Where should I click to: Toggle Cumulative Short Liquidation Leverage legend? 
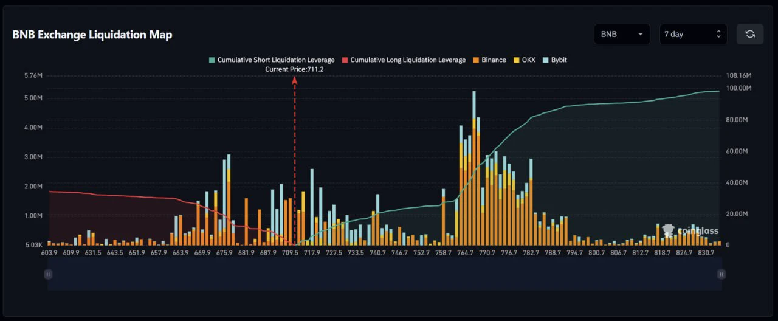[x=272, y=60]
